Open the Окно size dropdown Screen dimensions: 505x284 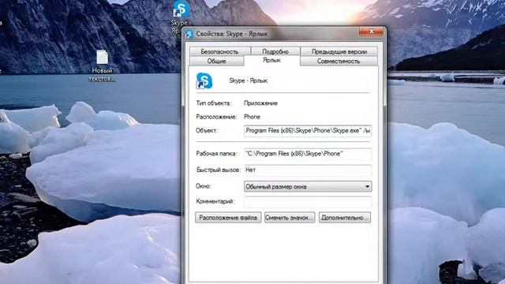[308, 186]
